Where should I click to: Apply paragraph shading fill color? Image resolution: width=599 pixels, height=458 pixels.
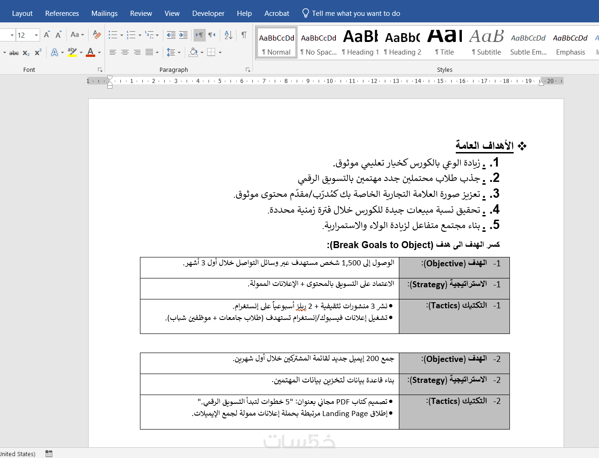click(194, 52)
